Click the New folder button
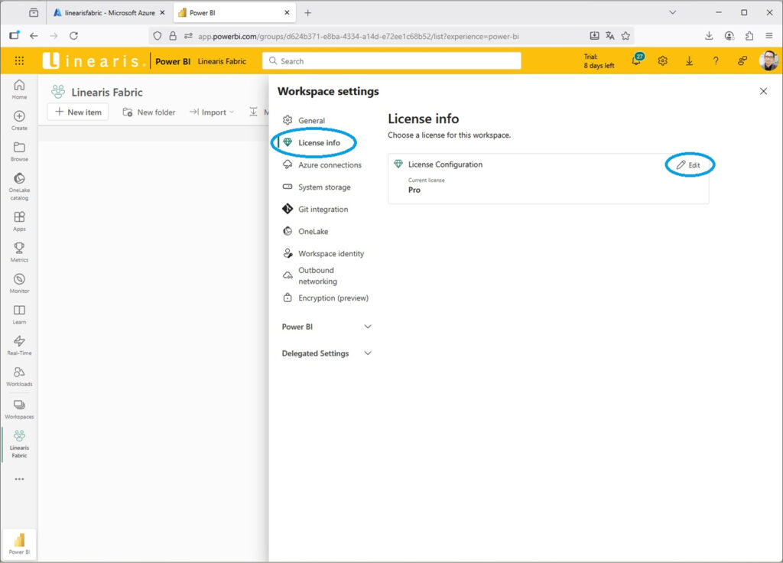 click(149, 112)
